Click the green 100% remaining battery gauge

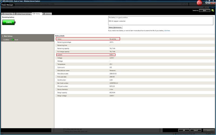(9, 22)
